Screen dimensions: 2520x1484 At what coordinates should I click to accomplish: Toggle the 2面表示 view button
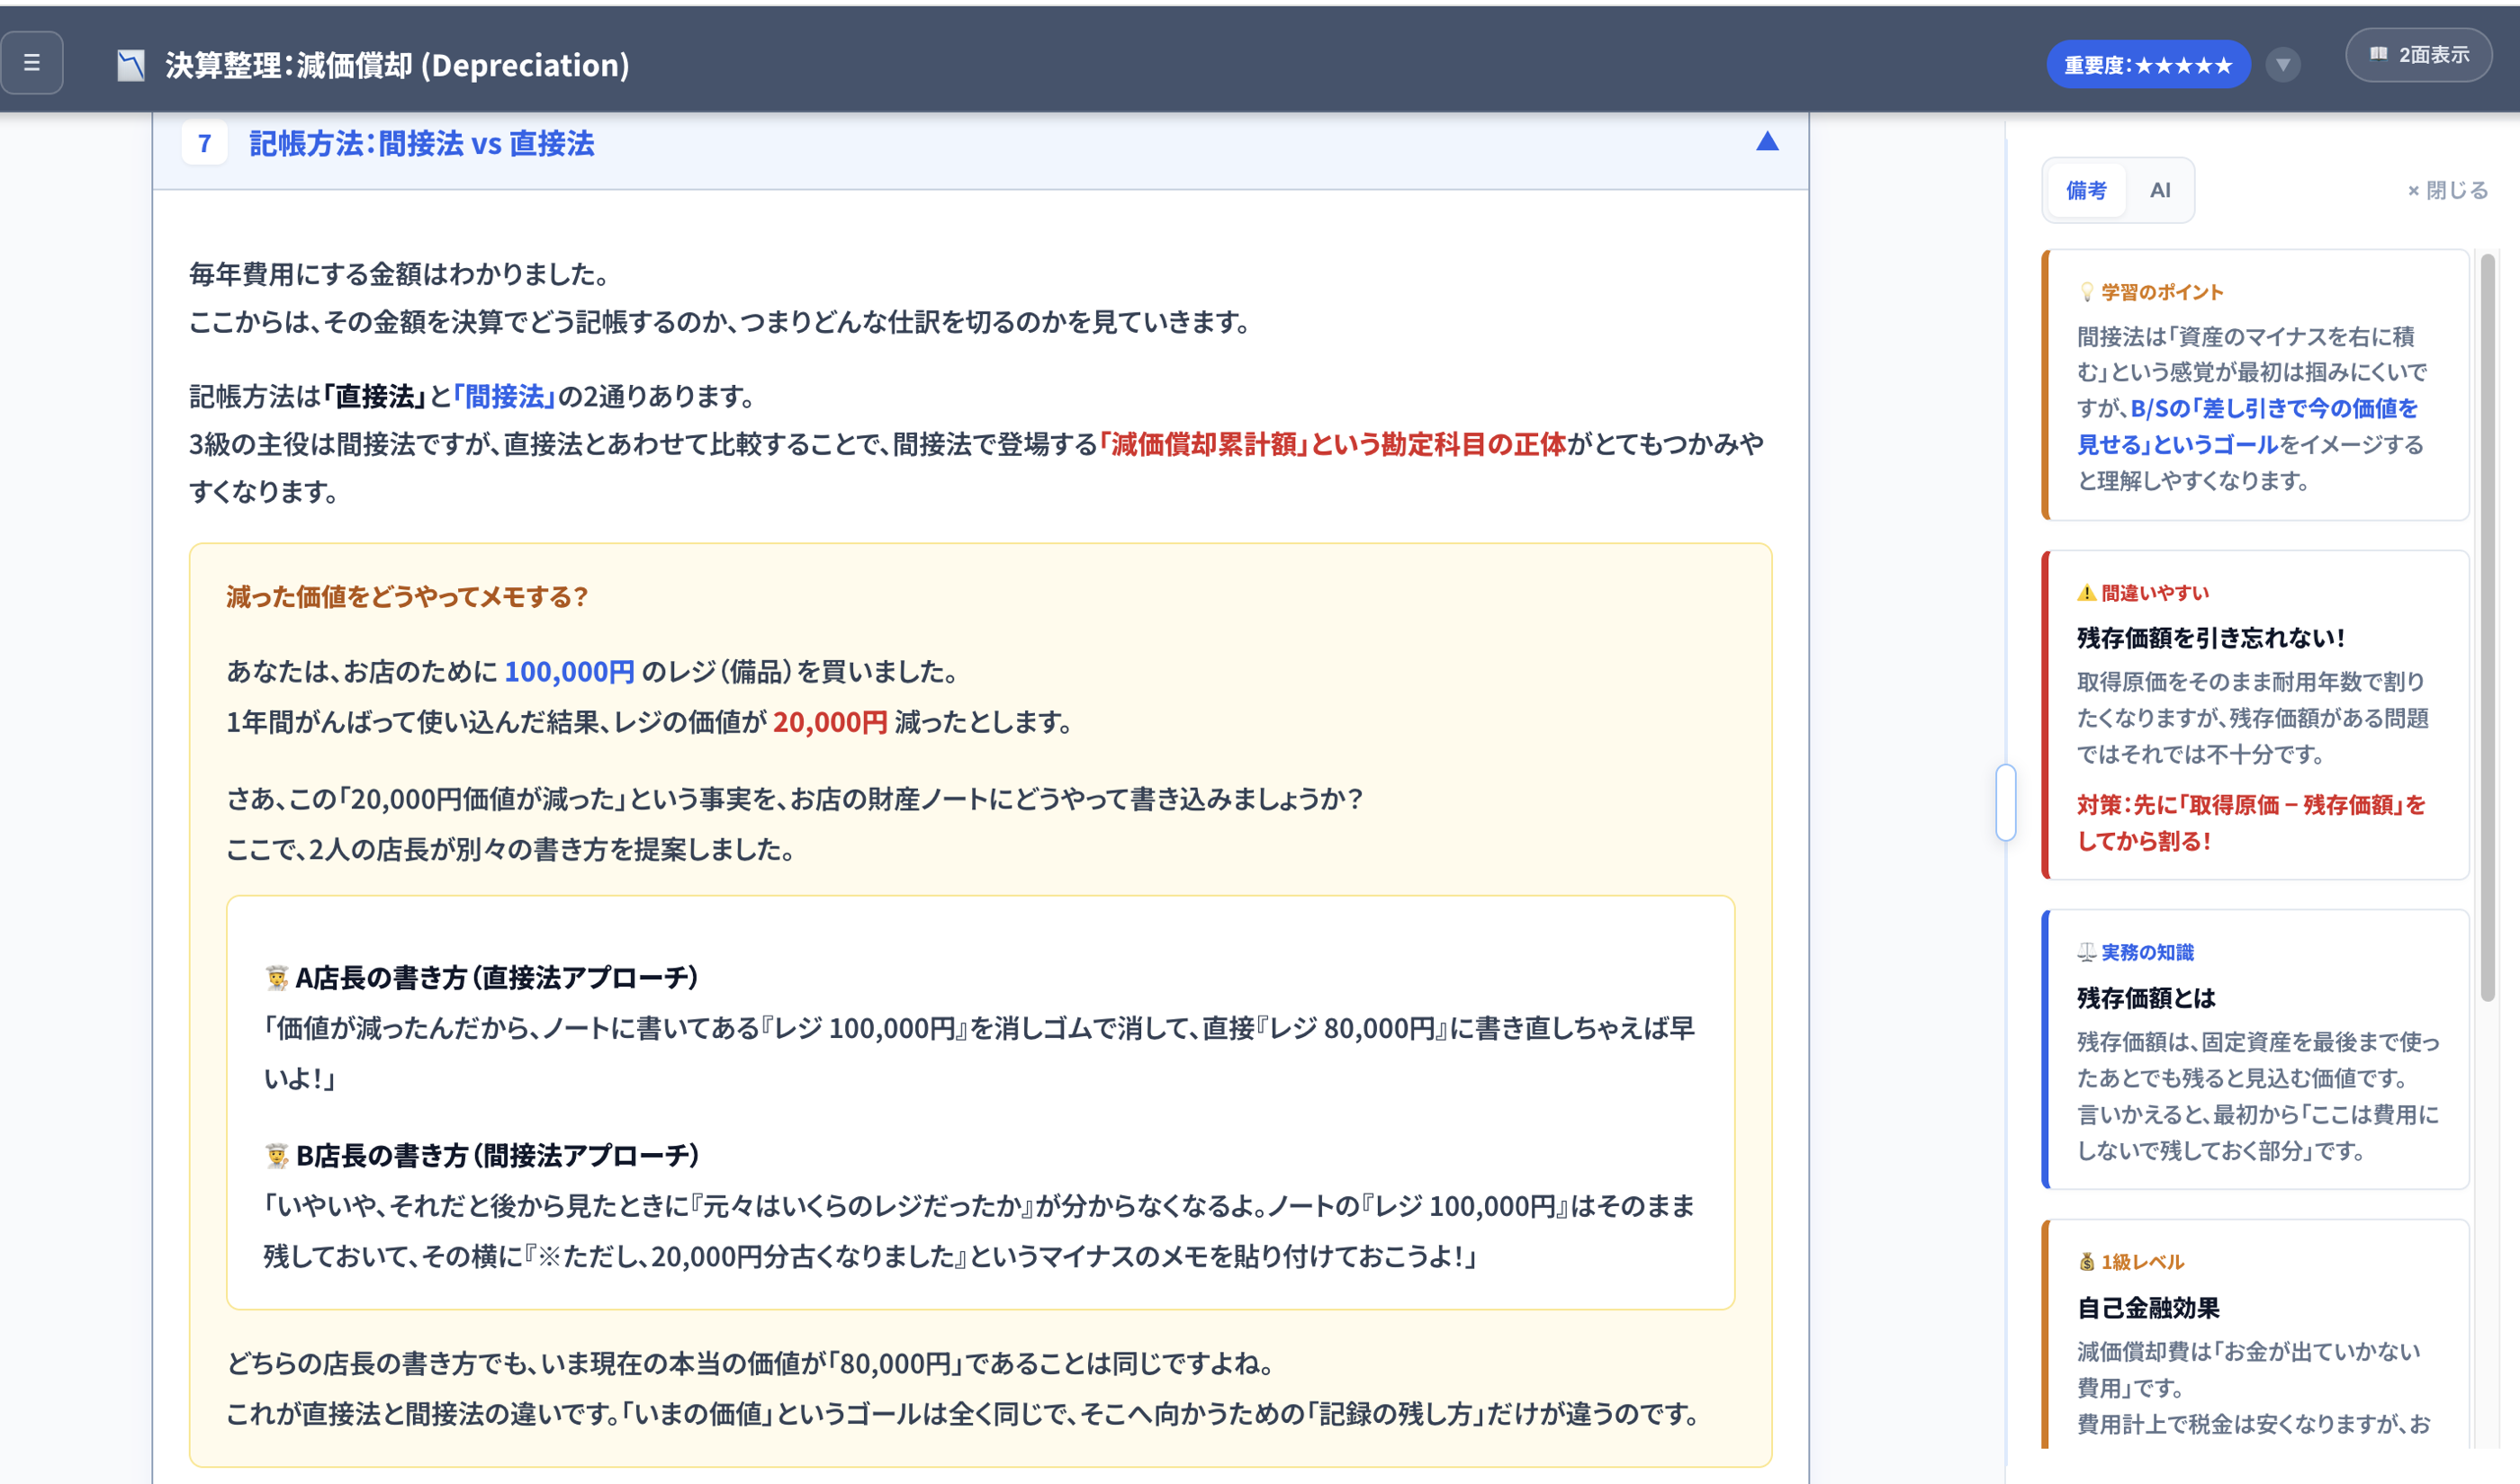(2418, 55)
